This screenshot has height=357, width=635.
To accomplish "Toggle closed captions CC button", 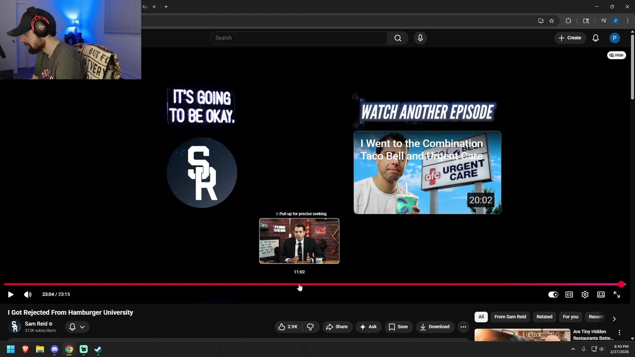I will (569, 295).
